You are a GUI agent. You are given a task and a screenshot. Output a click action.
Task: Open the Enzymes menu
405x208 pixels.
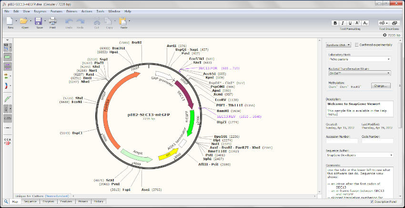coord(40,11)
